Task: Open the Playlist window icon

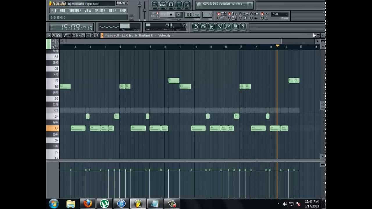Action: click(x=155, y=5)
